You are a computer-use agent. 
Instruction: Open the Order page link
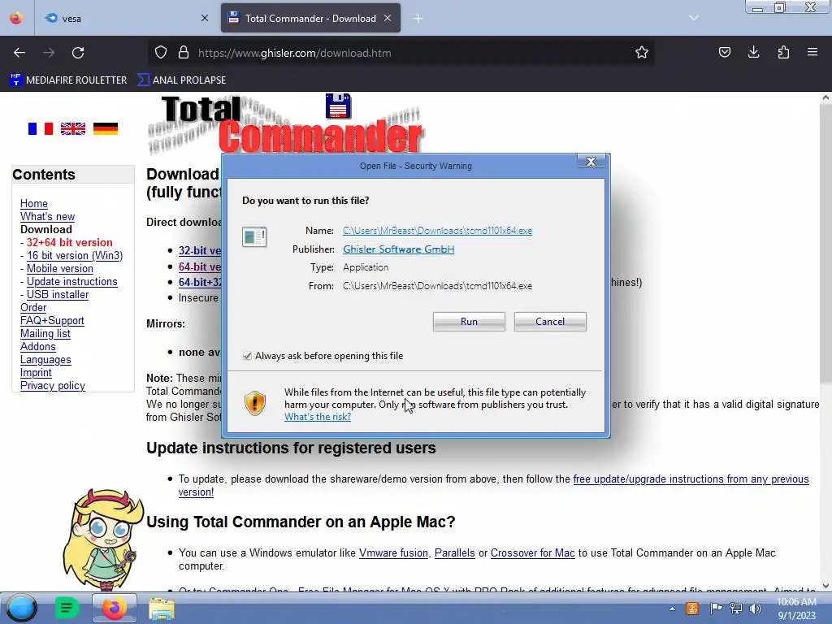pos(33,307)
